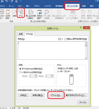Decrease the 行(W) row spinner

tap(36, 77)
